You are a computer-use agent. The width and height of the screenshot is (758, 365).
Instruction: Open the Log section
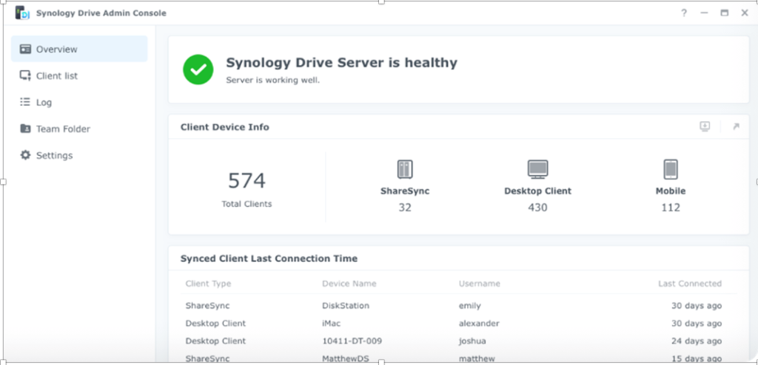[x=79, y=103]
